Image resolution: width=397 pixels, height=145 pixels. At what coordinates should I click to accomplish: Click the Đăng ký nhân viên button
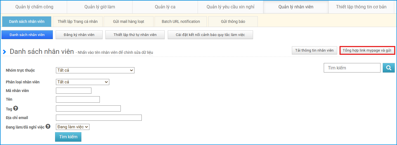coord(79,35)
